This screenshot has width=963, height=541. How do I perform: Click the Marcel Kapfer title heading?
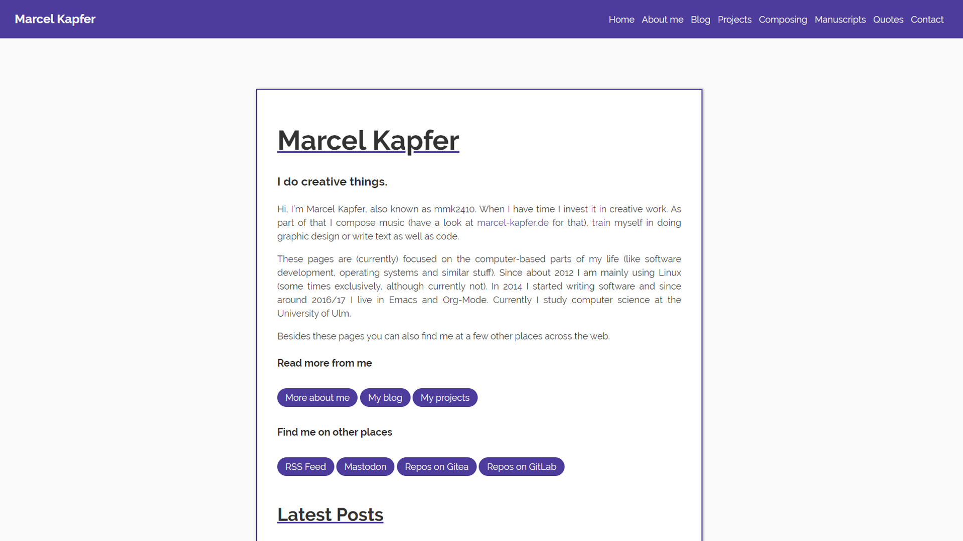pos(368,140)
